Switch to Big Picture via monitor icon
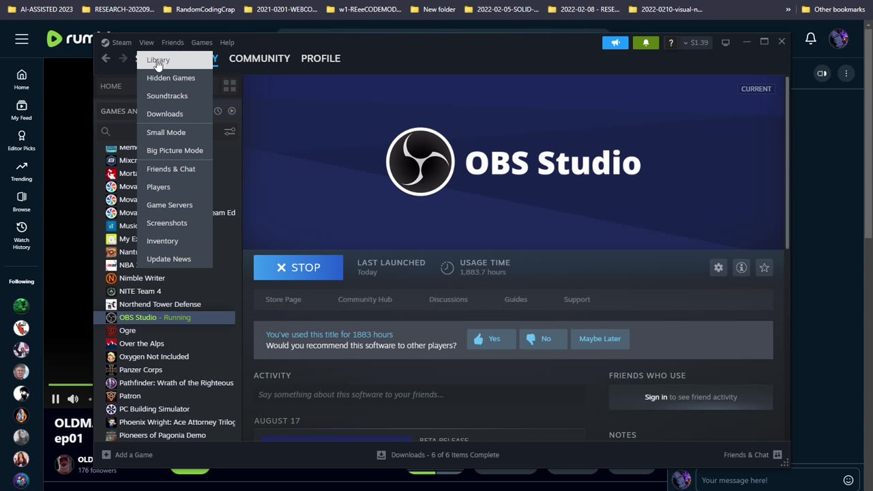 pyautogui.click(x=726, y=42)
